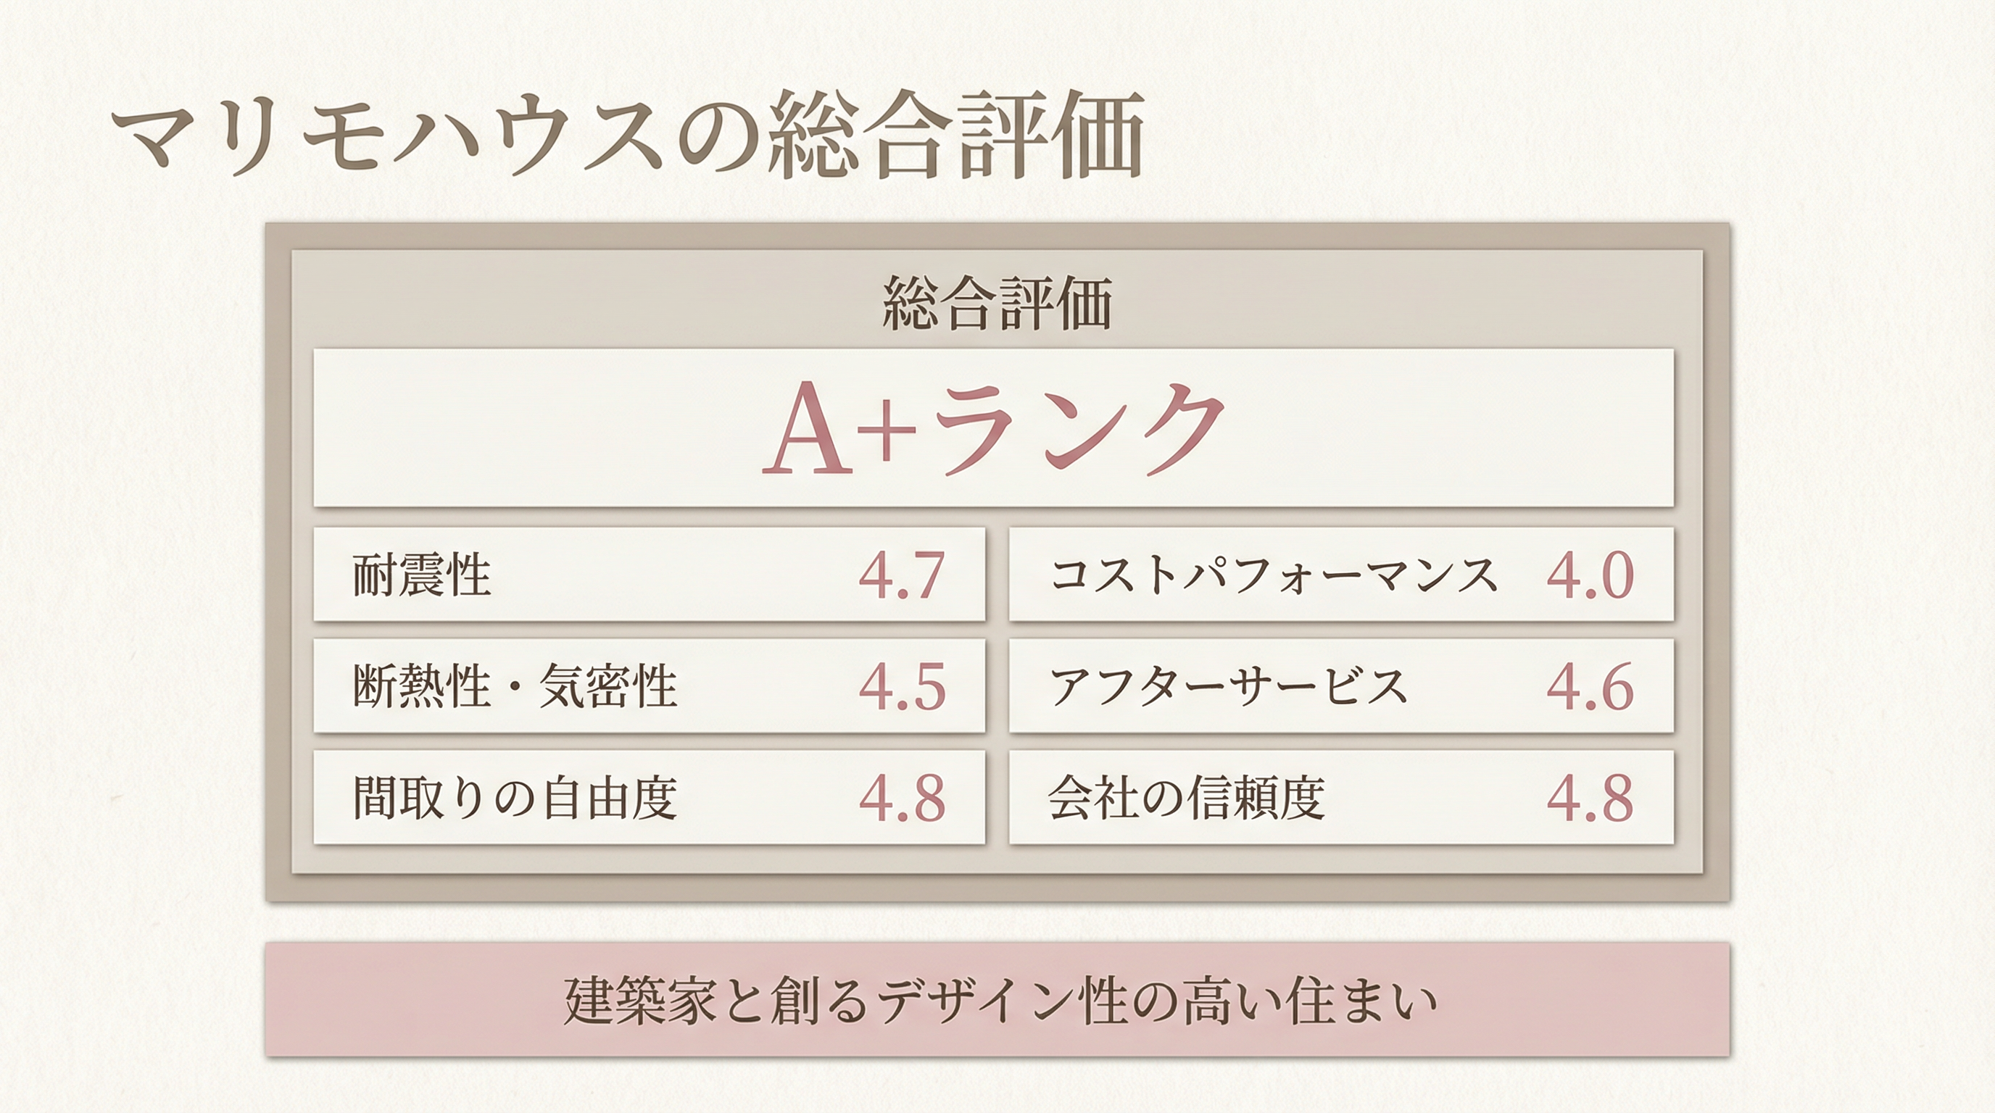Select the 間取りの自由度 label
Screen dimensions: 1995x1113
tap(515, 797)
